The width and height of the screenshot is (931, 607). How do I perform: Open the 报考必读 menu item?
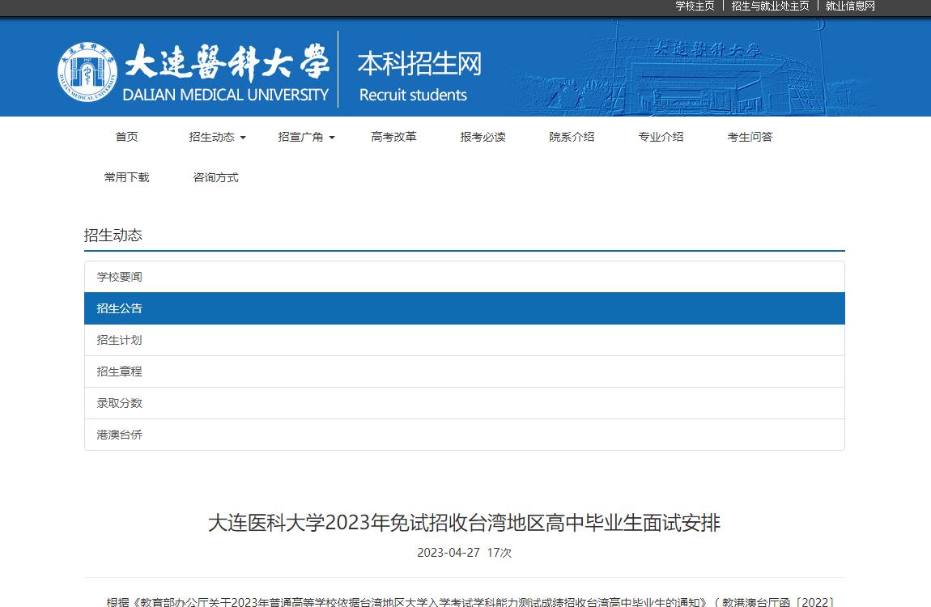click(x=483, y=137)
